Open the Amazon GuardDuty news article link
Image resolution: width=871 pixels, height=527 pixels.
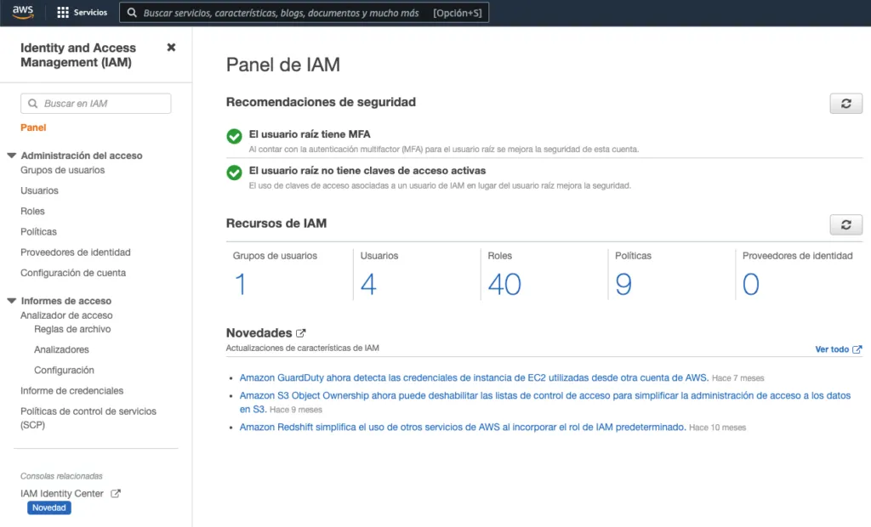point(474,377)
